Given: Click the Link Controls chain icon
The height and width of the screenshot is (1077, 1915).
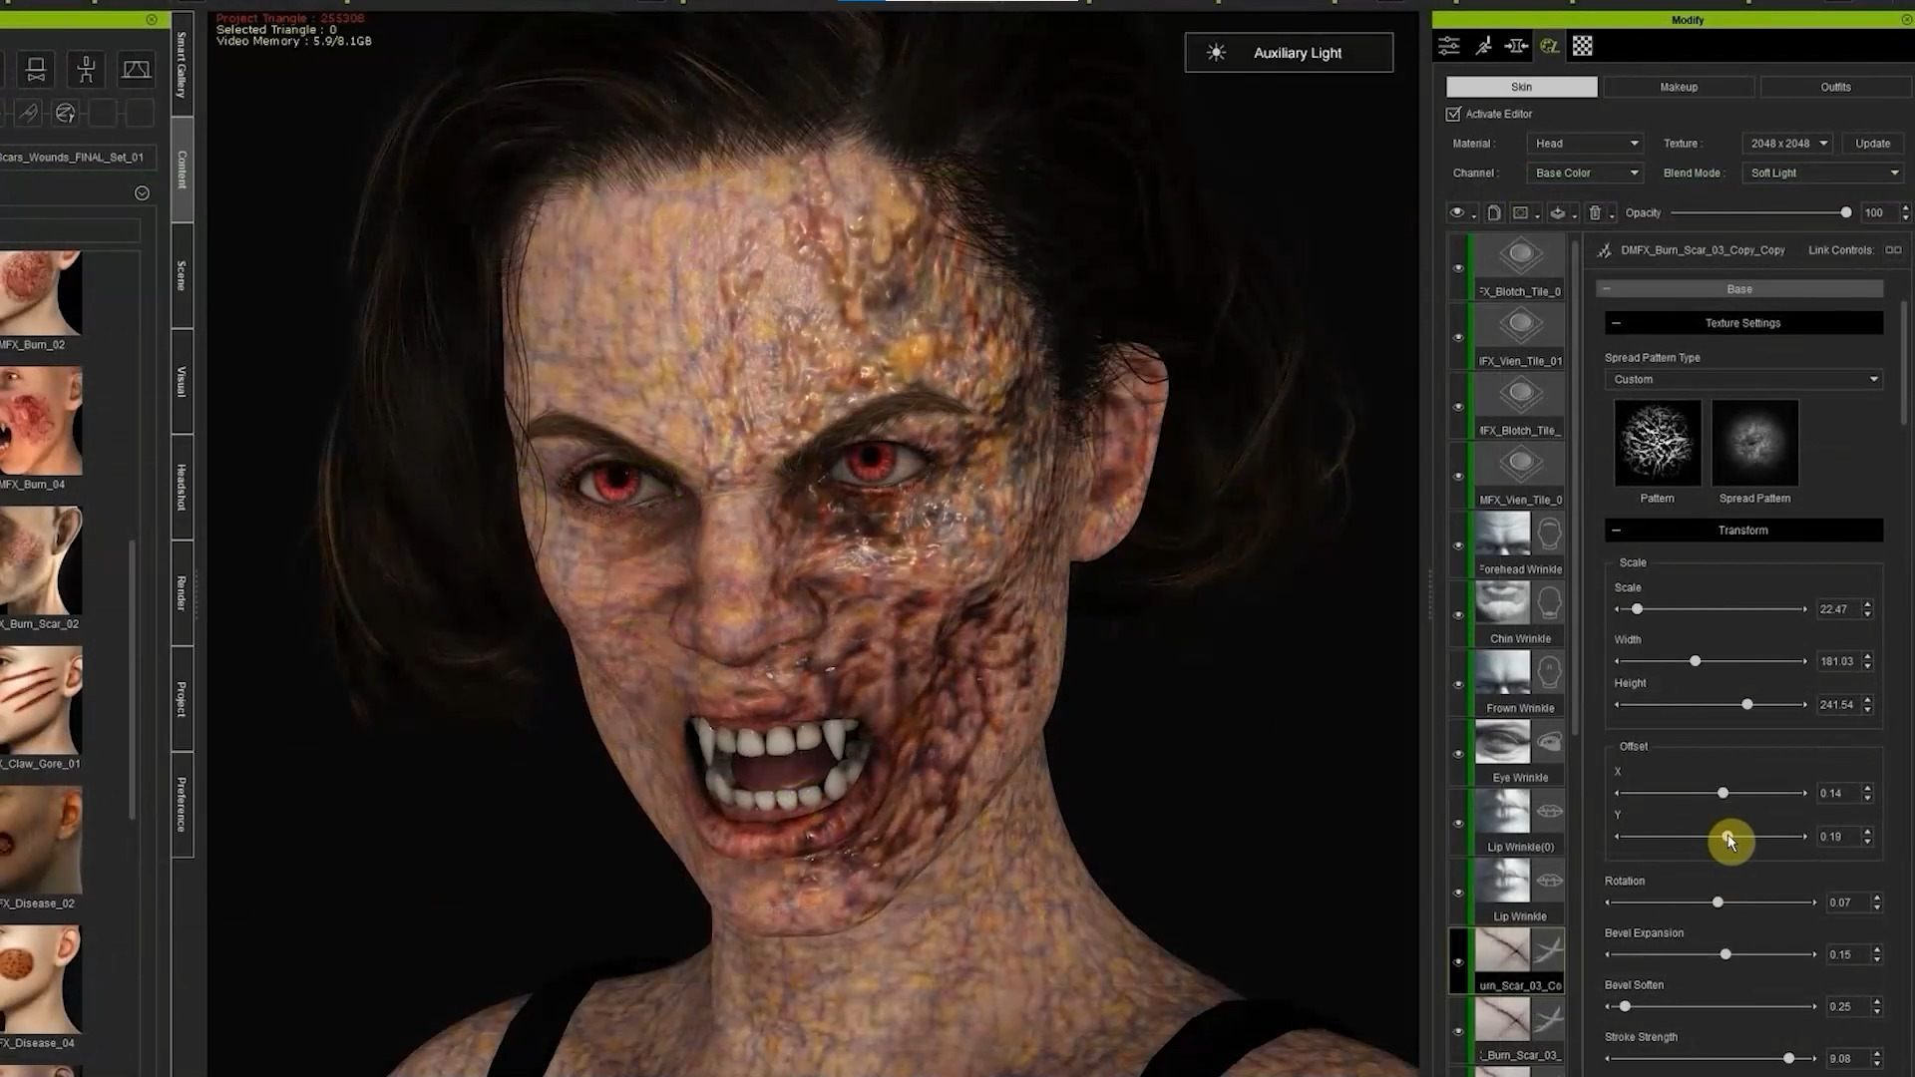Looking at the screenshot, I should pos(1893,250).
